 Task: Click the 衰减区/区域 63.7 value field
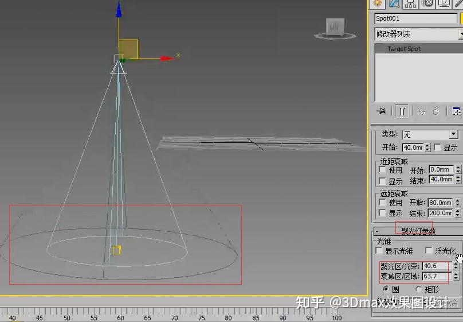[437, 276]
